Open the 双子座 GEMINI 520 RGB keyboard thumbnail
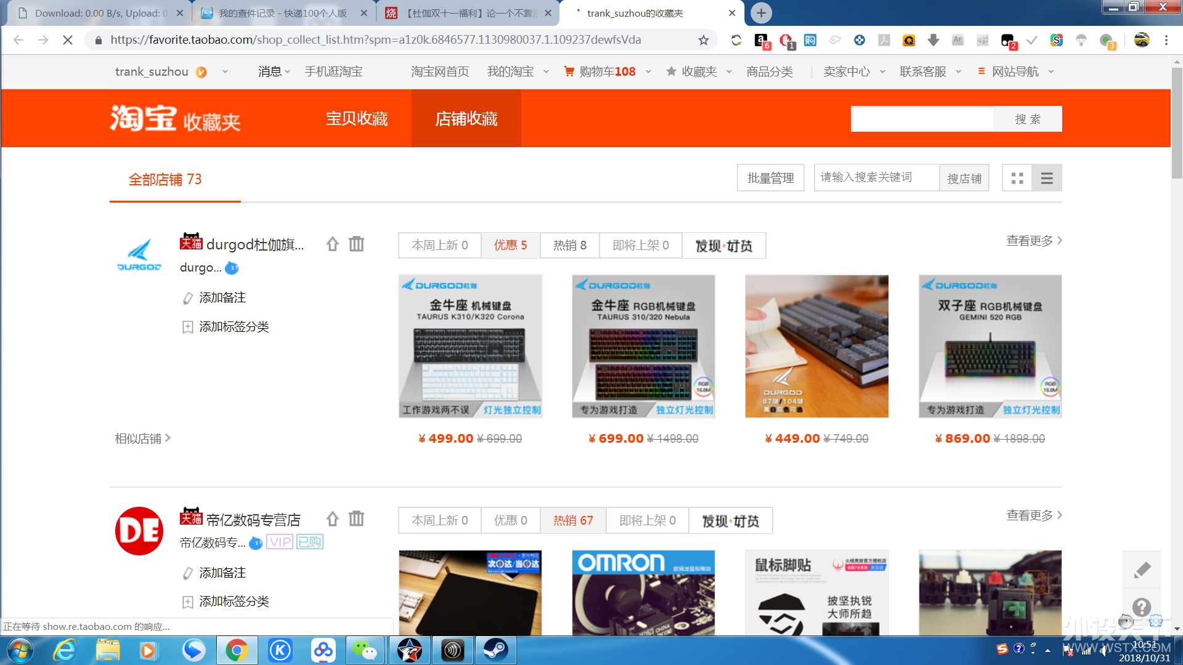Viewport: 1183px width, 665px height. point(990,346)
